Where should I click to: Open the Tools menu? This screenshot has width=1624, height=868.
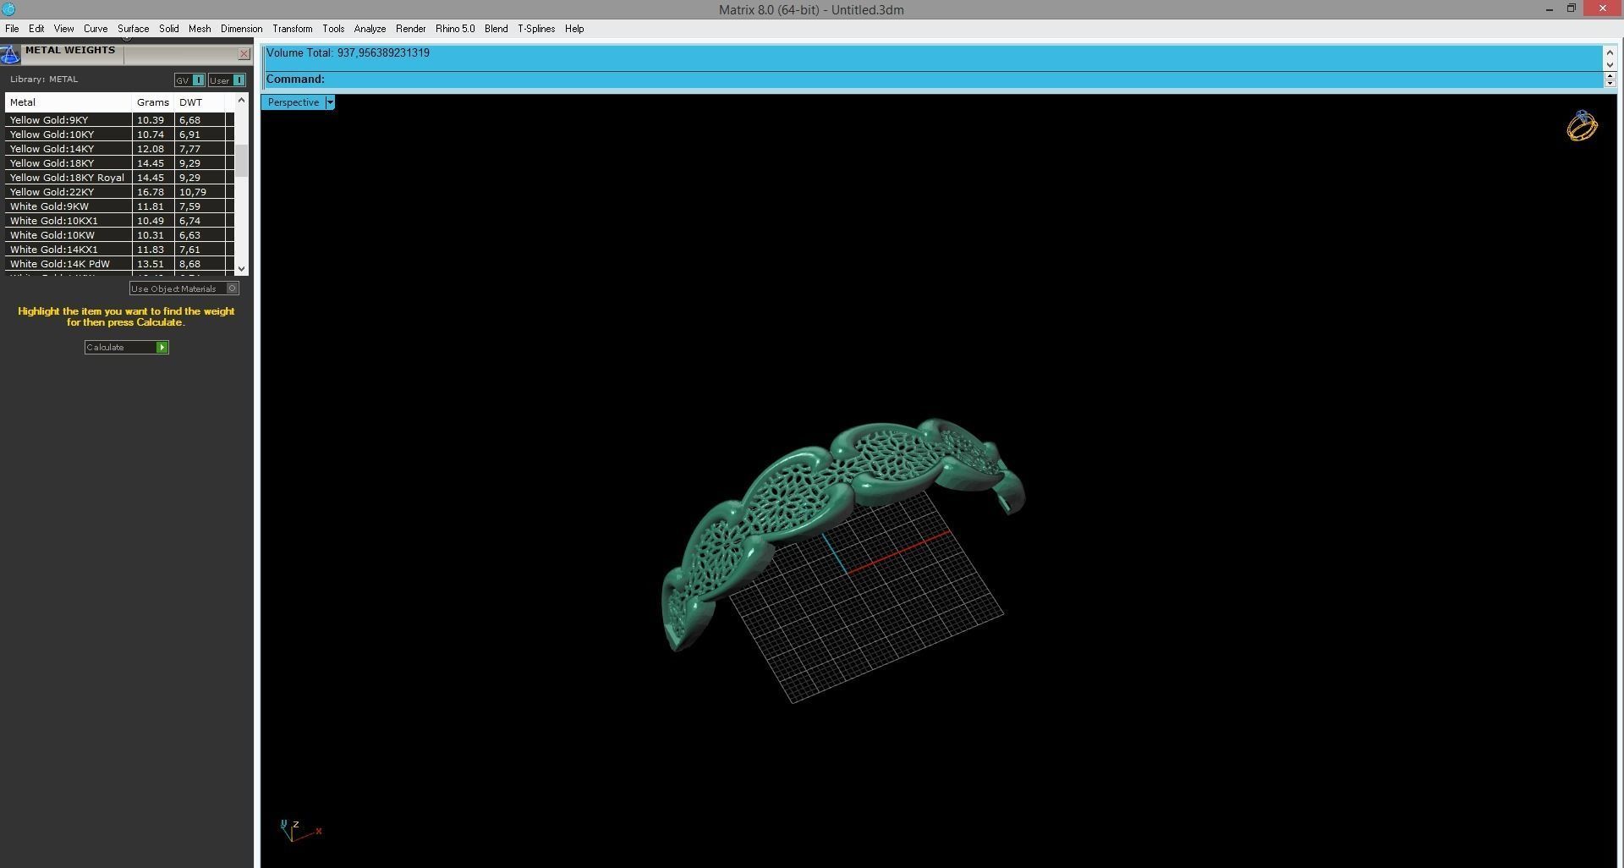[x=333, y=29]
